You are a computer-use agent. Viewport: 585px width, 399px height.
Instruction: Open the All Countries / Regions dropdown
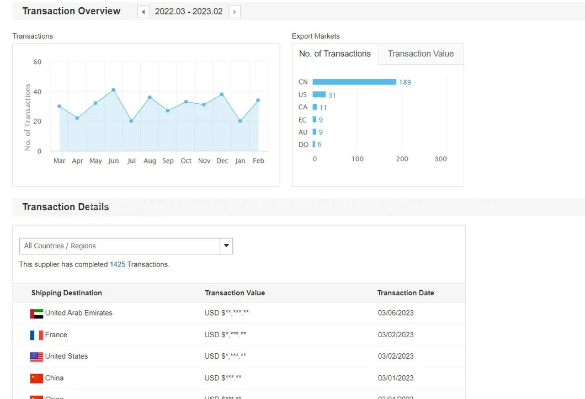pos(120,246)
